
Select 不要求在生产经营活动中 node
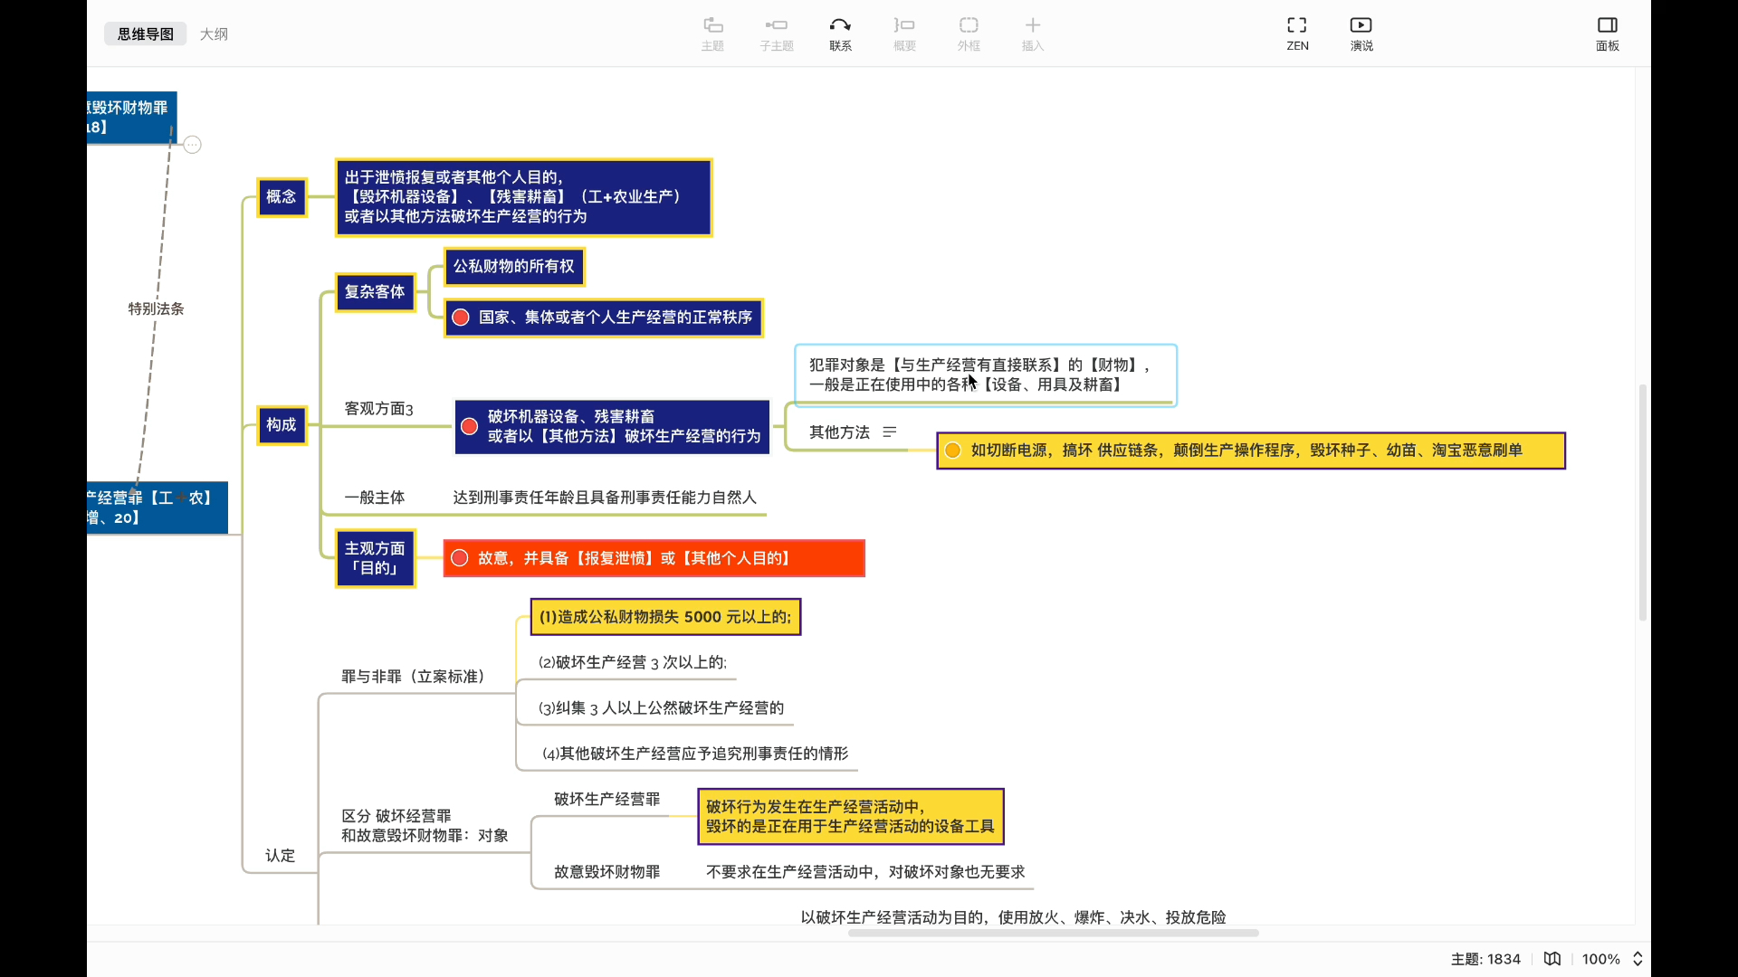pos(865,872)
